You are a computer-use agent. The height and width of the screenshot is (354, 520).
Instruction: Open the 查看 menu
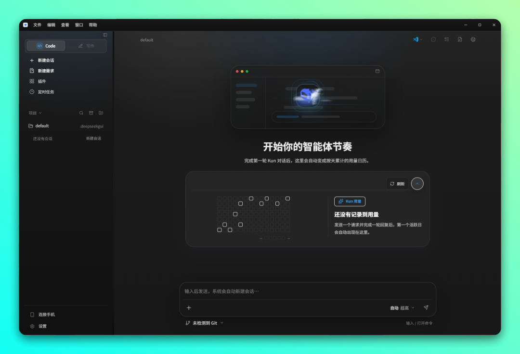point(65,25)
